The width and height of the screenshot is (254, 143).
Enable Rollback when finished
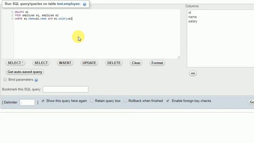125,100
